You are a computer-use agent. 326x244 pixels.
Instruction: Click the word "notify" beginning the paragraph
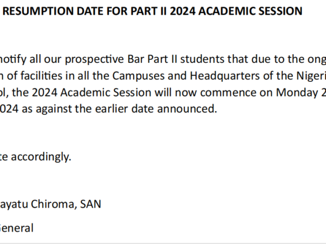(13, 60)
